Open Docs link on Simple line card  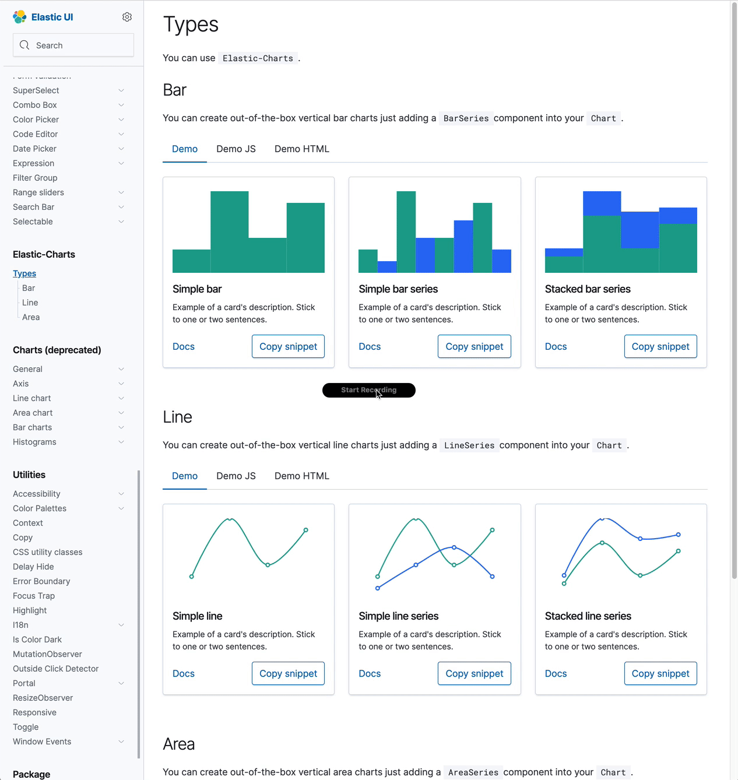pos(184,673)
